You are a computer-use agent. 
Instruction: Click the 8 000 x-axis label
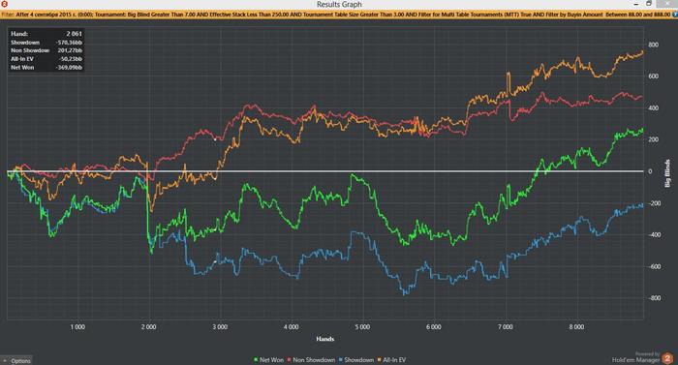tap(576, 327)
